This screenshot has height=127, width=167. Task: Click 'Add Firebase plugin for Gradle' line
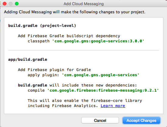(54, 70)
